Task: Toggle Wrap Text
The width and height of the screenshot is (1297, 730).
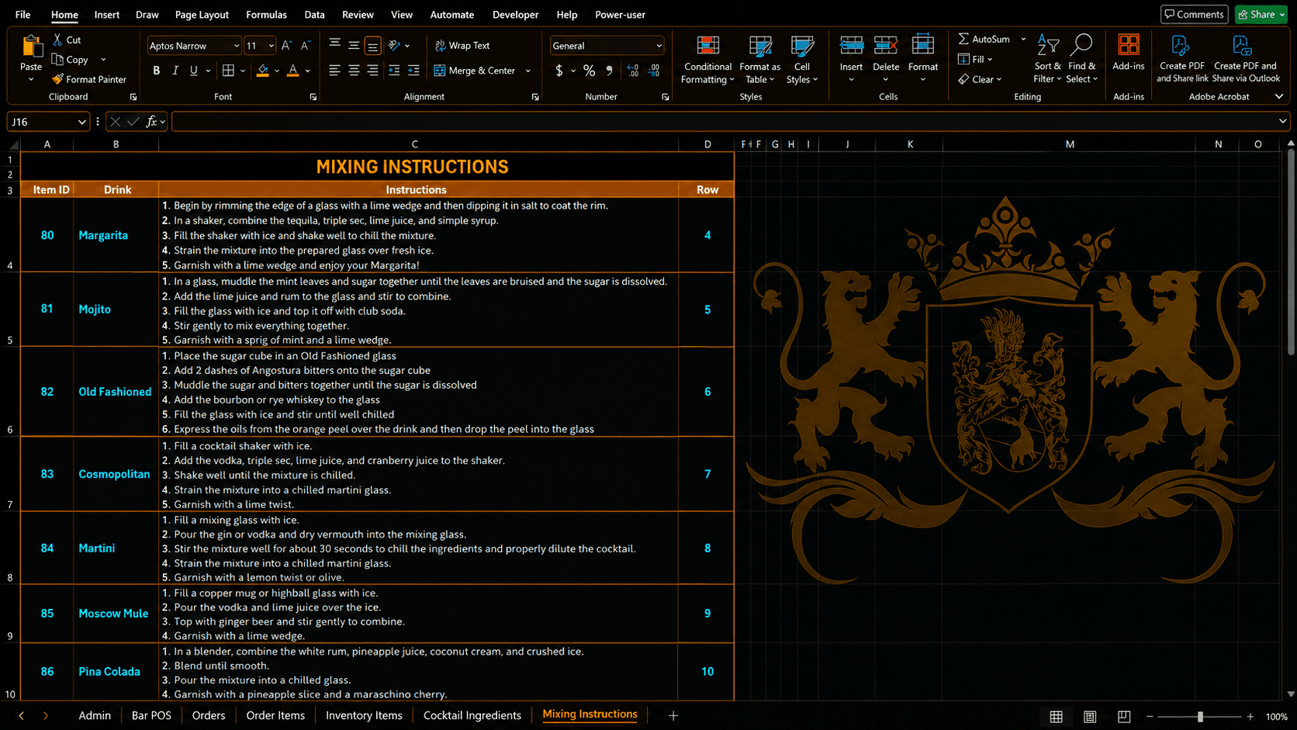Action: click(x=462, y=46)
